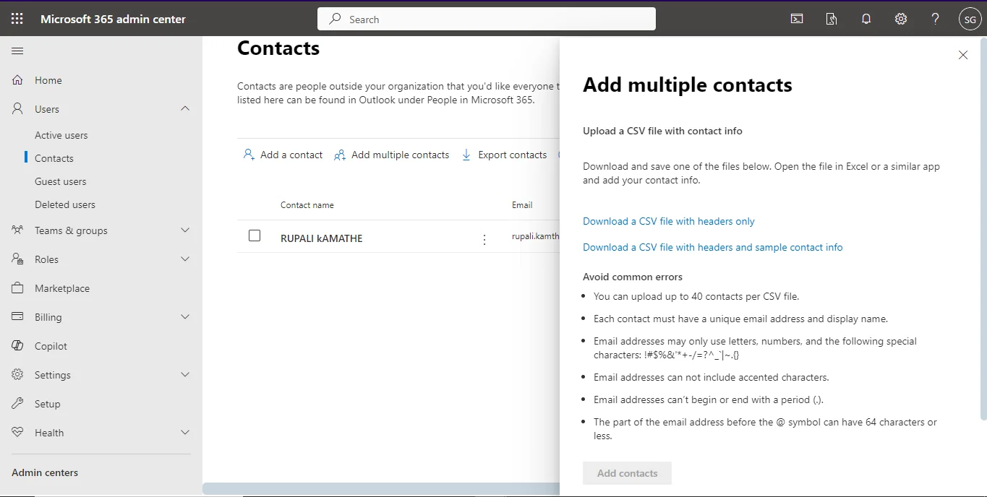987x497 pixels.
Task: Click the Marketplace bag icon
Action: [x=18, y=288]
